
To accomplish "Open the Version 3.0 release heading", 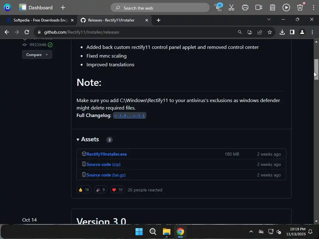I will click(x=101, y=221).
